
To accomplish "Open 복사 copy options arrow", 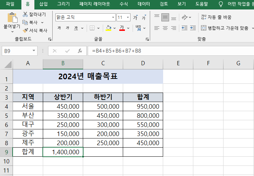I will tap(42, 22).
